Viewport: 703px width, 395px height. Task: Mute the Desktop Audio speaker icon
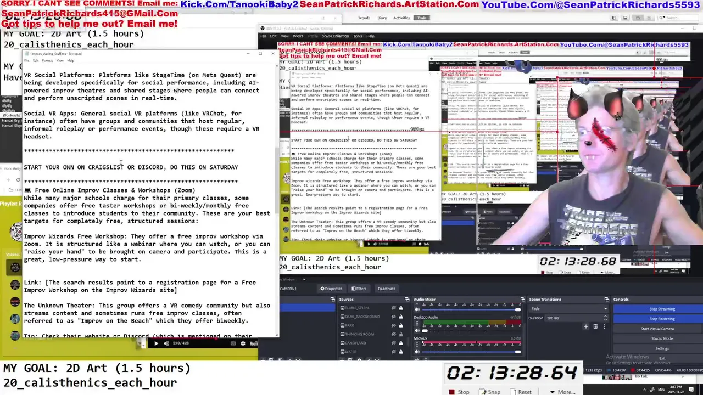[417, 331]
